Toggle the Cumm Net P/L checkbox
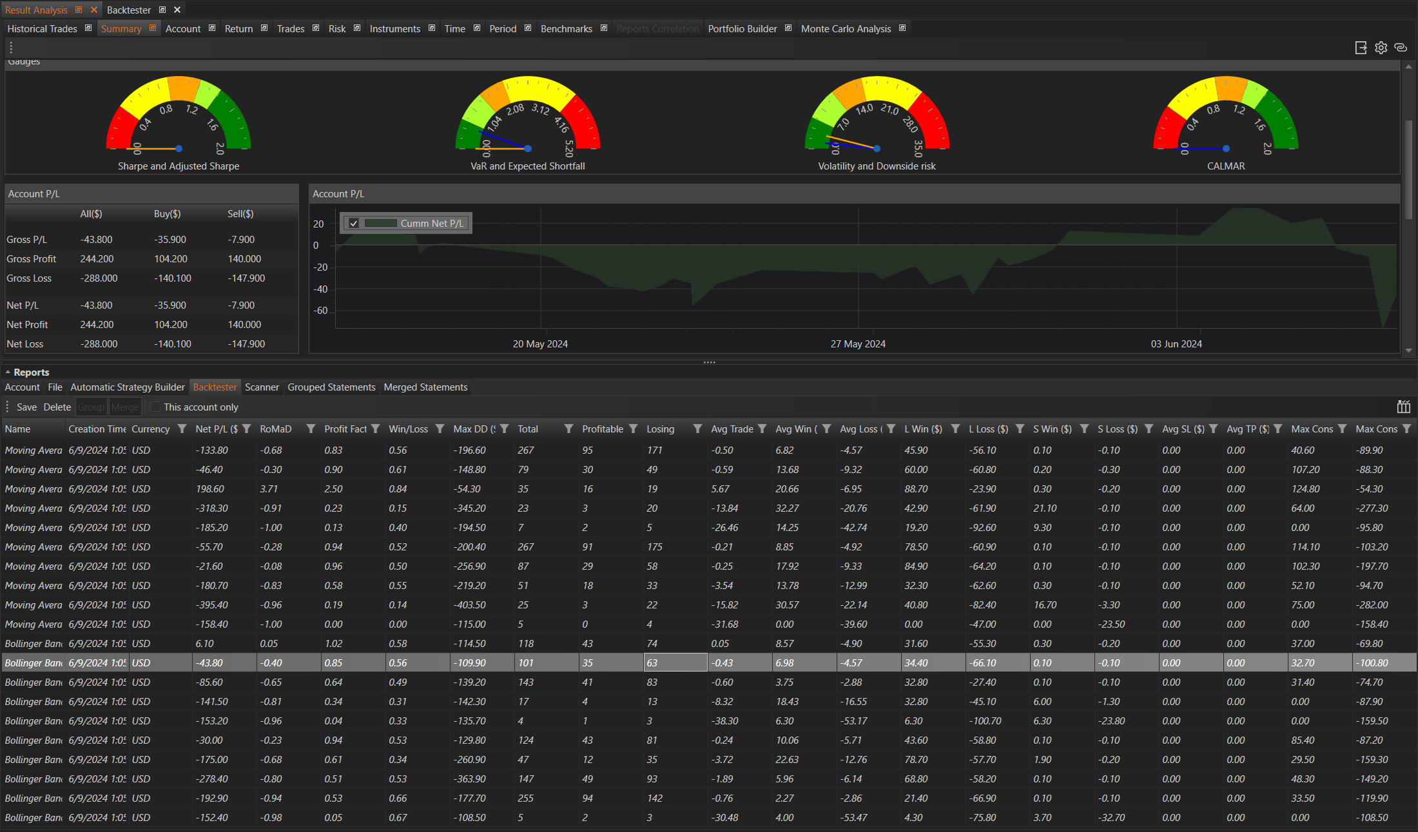 pos(354,224)
